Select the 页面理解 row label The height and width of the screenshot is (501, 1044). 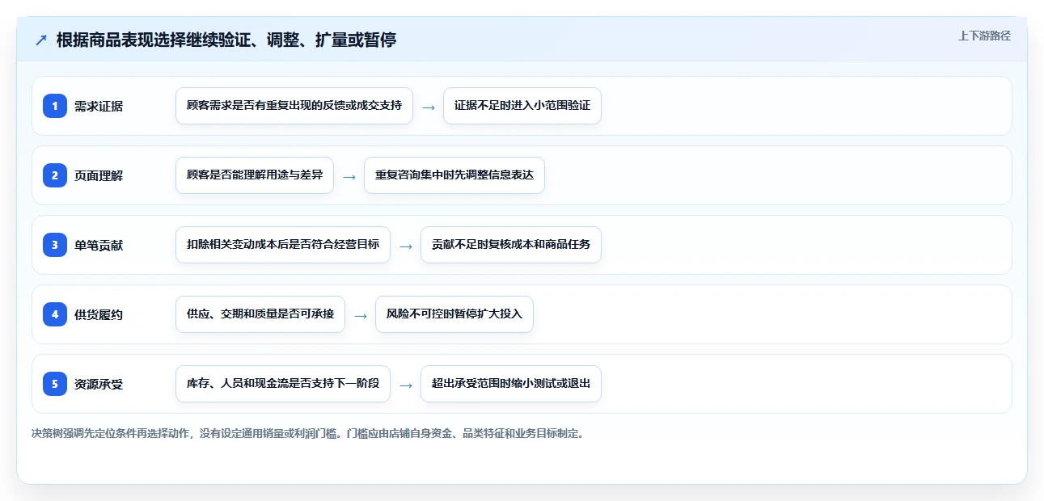(99, 175)
